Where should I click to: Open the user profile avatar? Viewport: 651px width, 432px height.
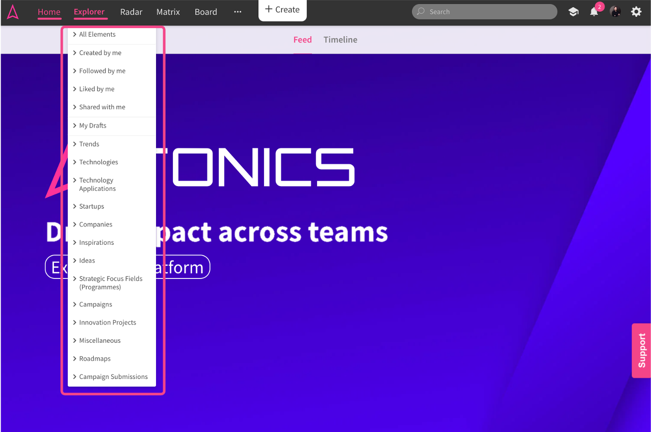click(x=615, y=12)
